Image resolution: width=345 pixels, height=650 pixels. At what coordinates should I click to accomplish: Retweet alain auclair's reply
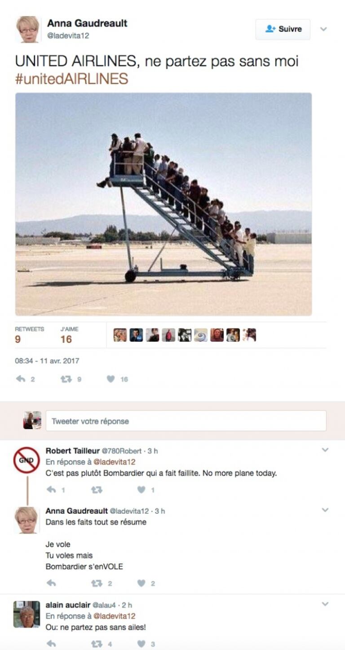[97, 644]
